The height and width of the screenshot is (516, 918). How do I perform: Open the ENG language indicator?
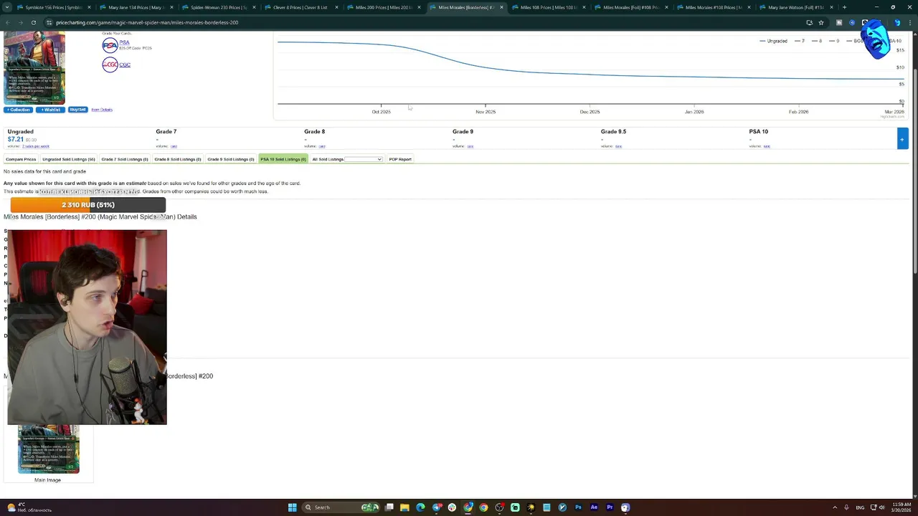pos(860,507)
